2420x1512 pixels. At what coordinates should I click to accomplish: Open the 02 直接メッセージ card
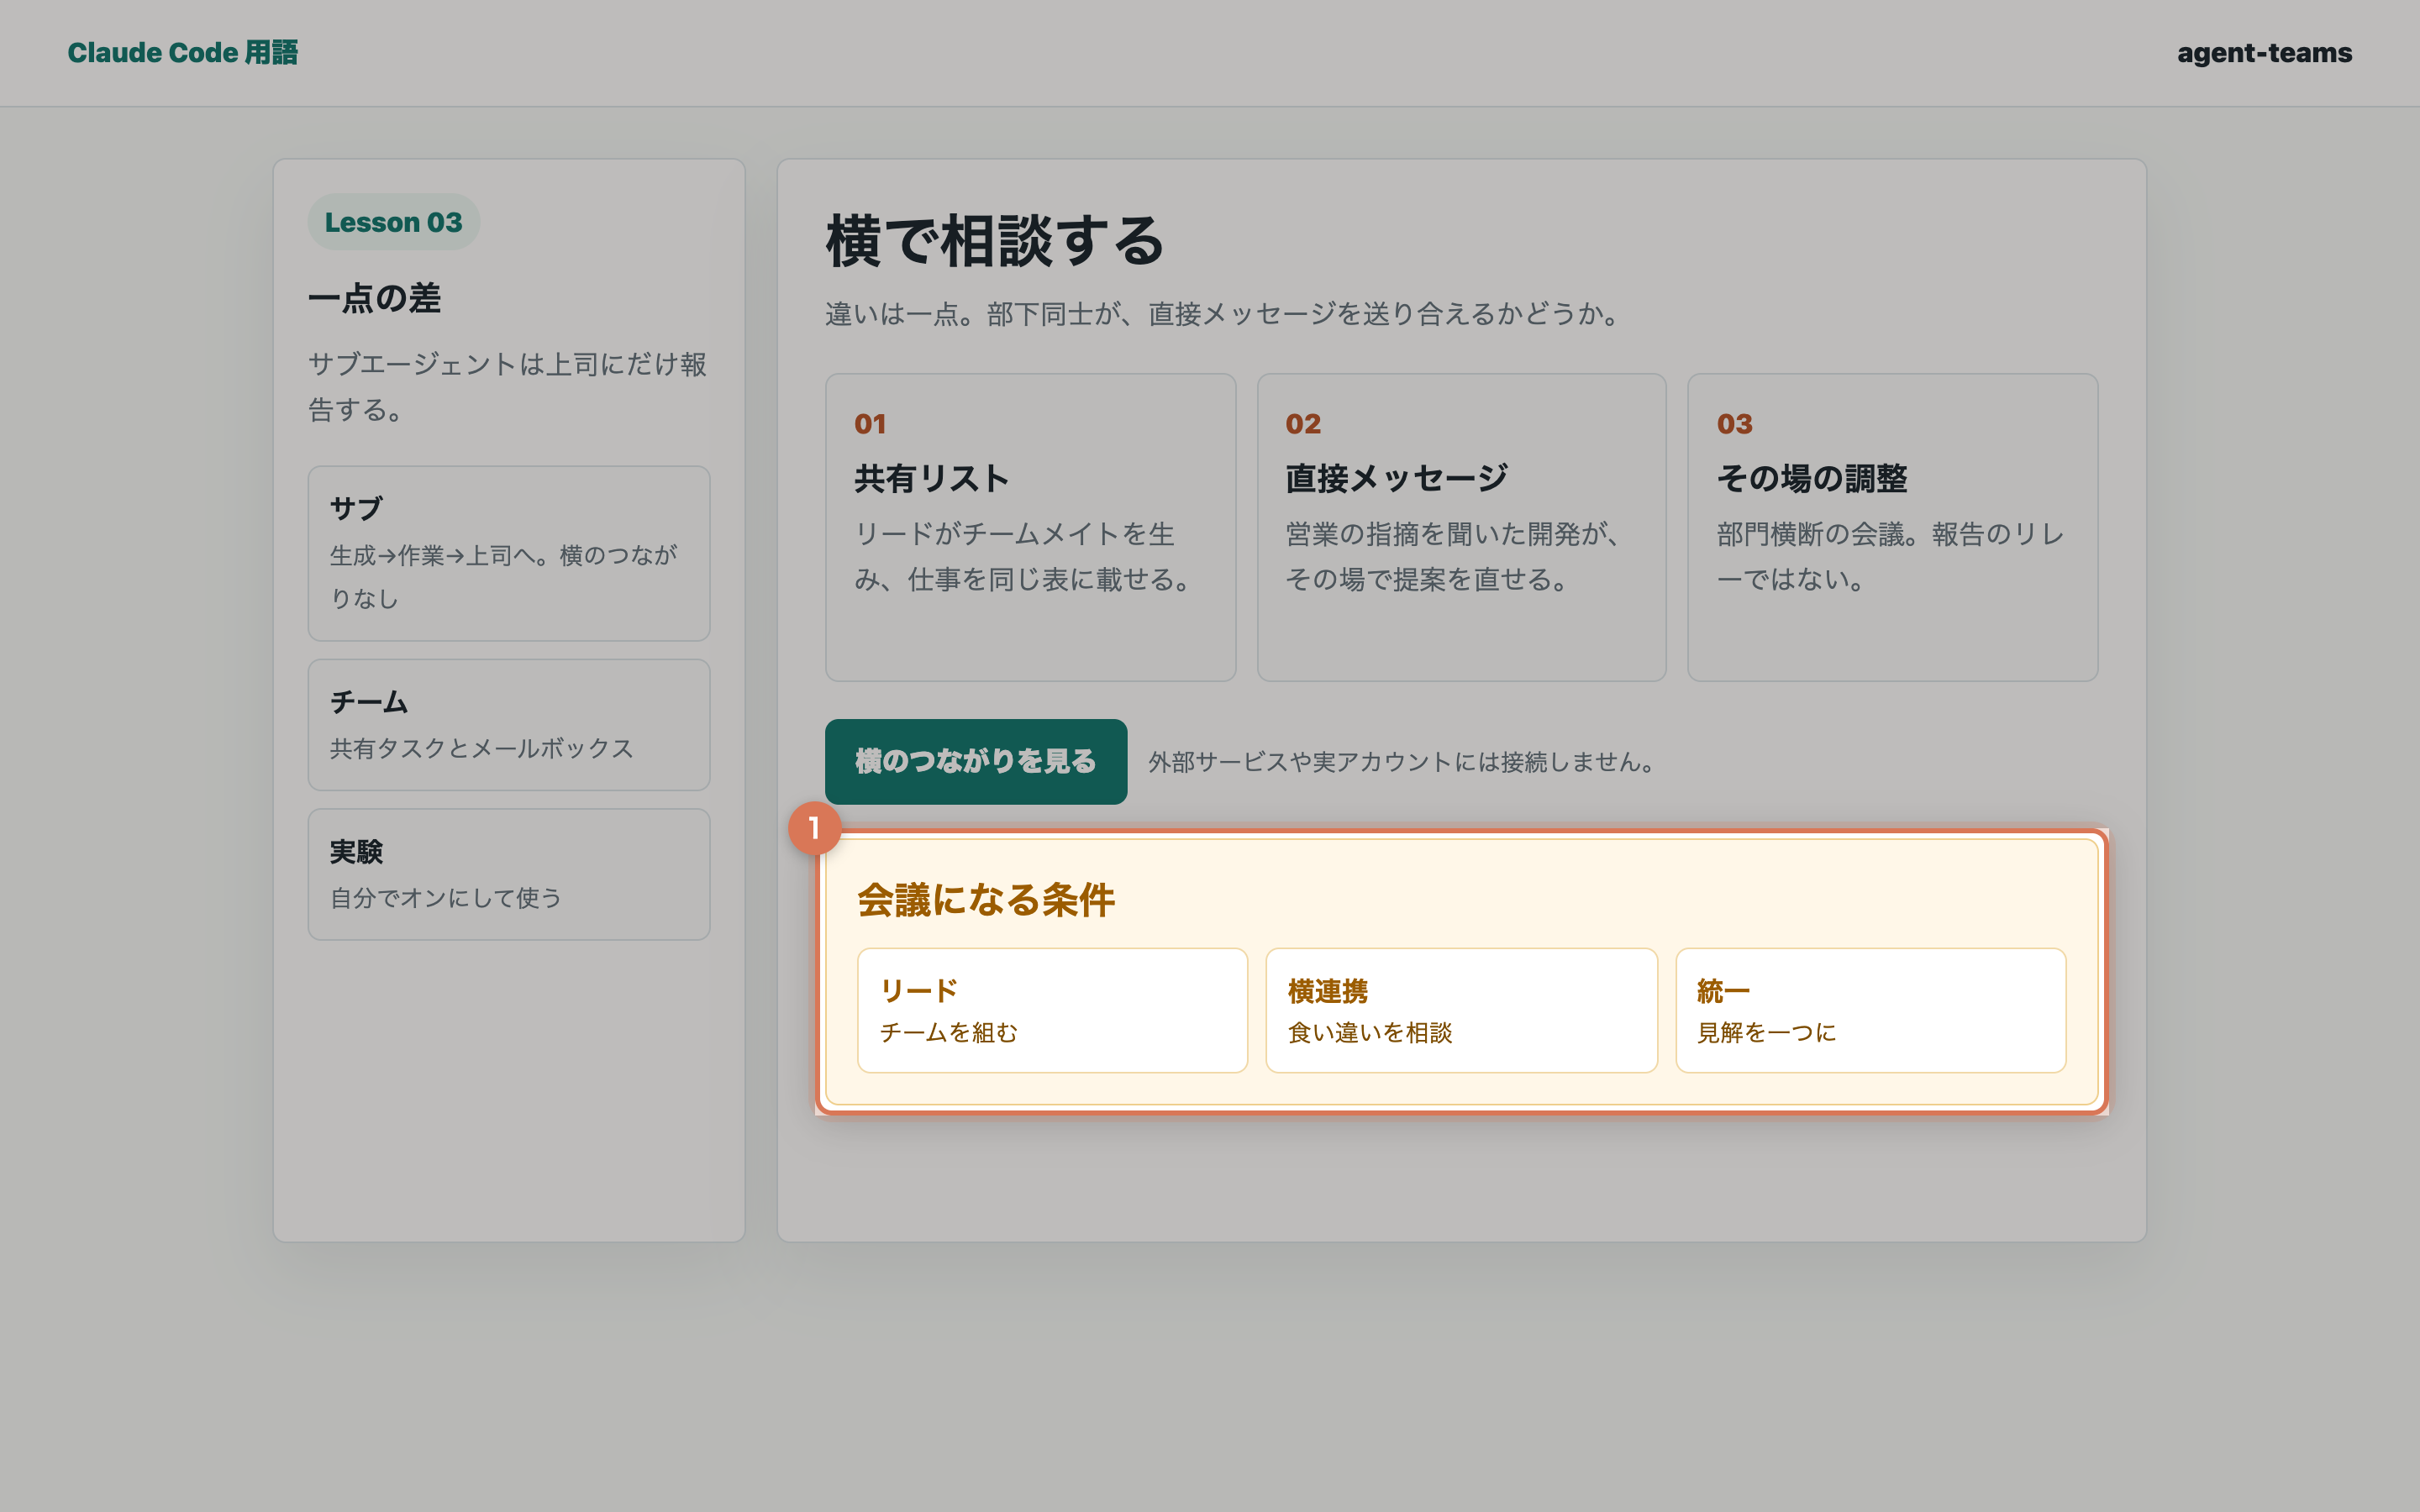[1461, 528]
